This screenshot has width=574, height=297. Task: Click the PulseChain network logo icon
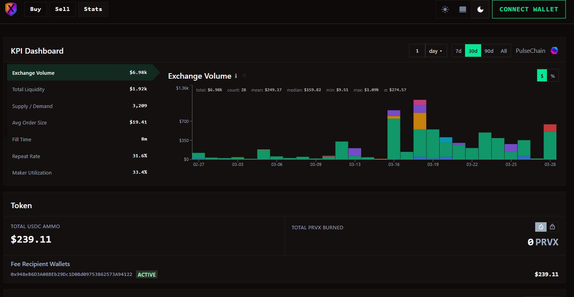[554, 51]
